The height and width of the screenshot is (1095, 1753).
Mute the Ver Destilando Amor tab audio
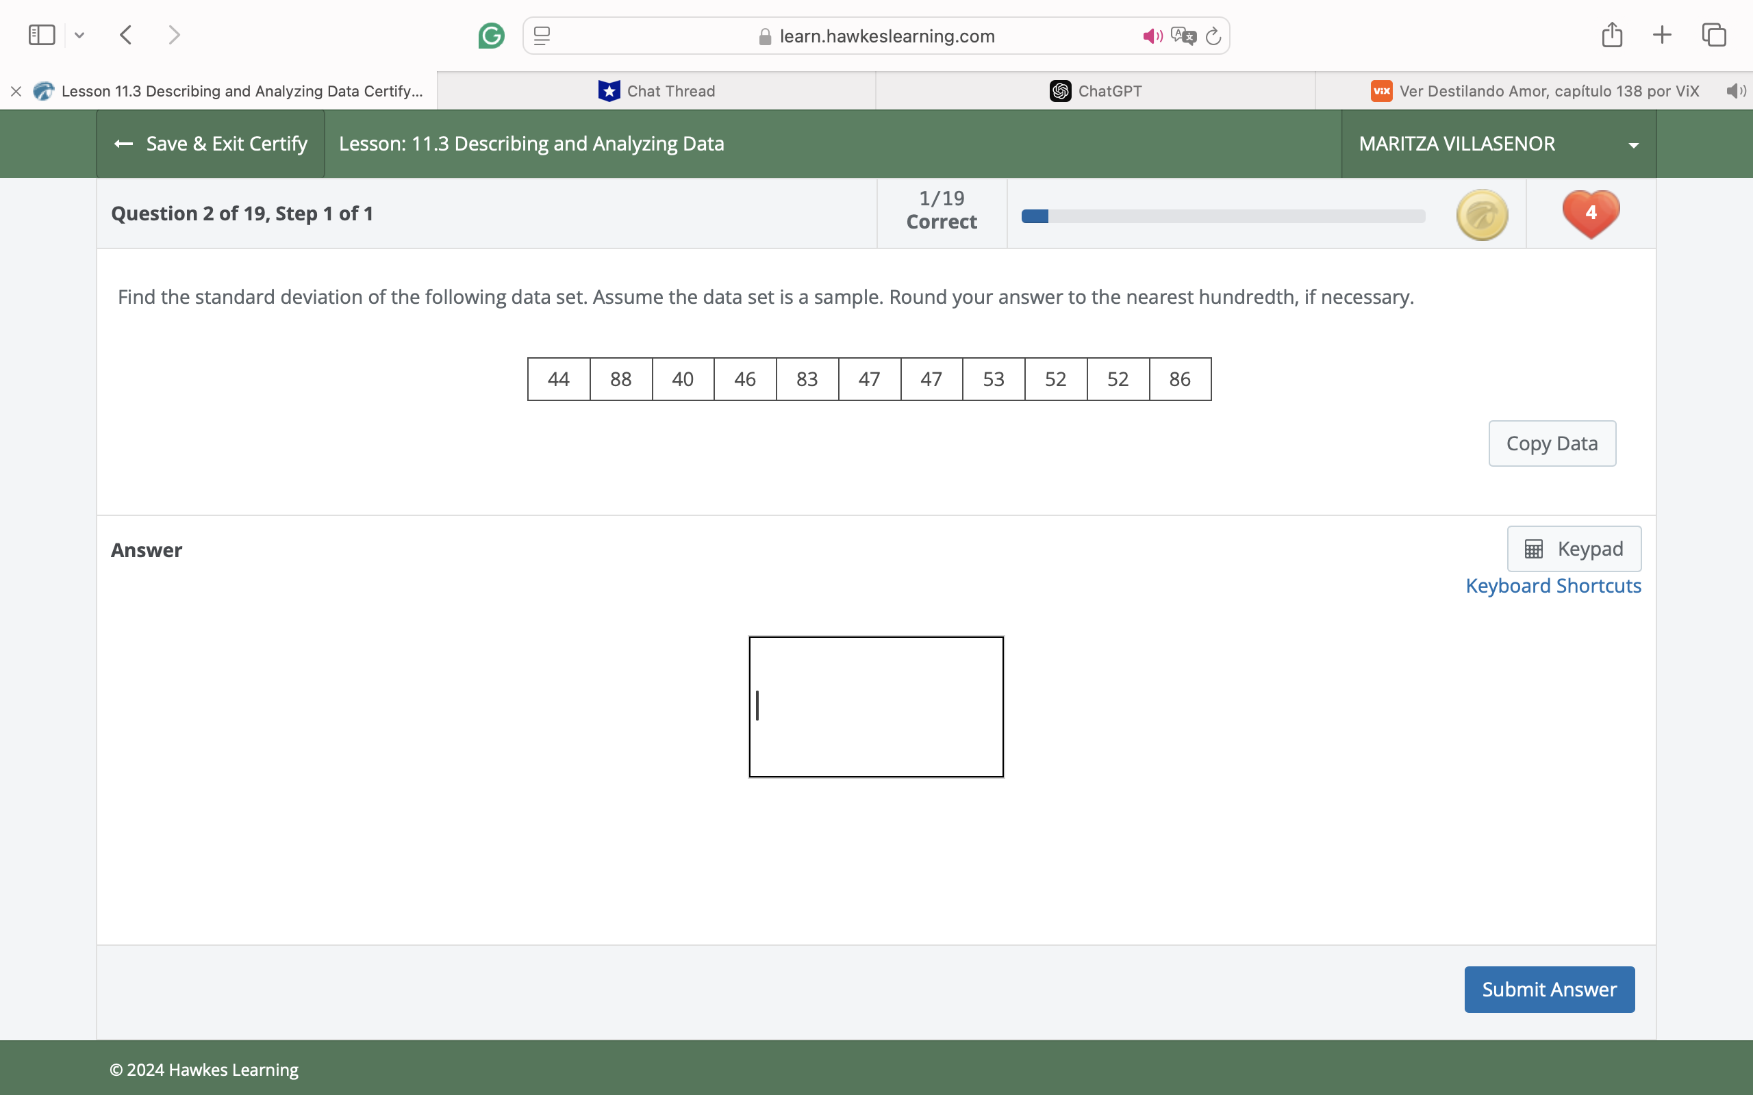pos(1737,90)
